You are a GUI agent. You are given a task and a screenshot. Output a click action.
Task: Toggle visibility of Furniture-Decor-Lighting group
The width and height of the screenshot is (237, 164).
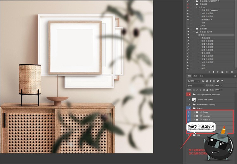point(189,104)
